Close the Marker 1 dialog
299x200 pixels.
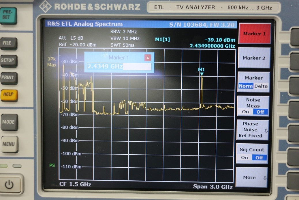click(148, 58)
